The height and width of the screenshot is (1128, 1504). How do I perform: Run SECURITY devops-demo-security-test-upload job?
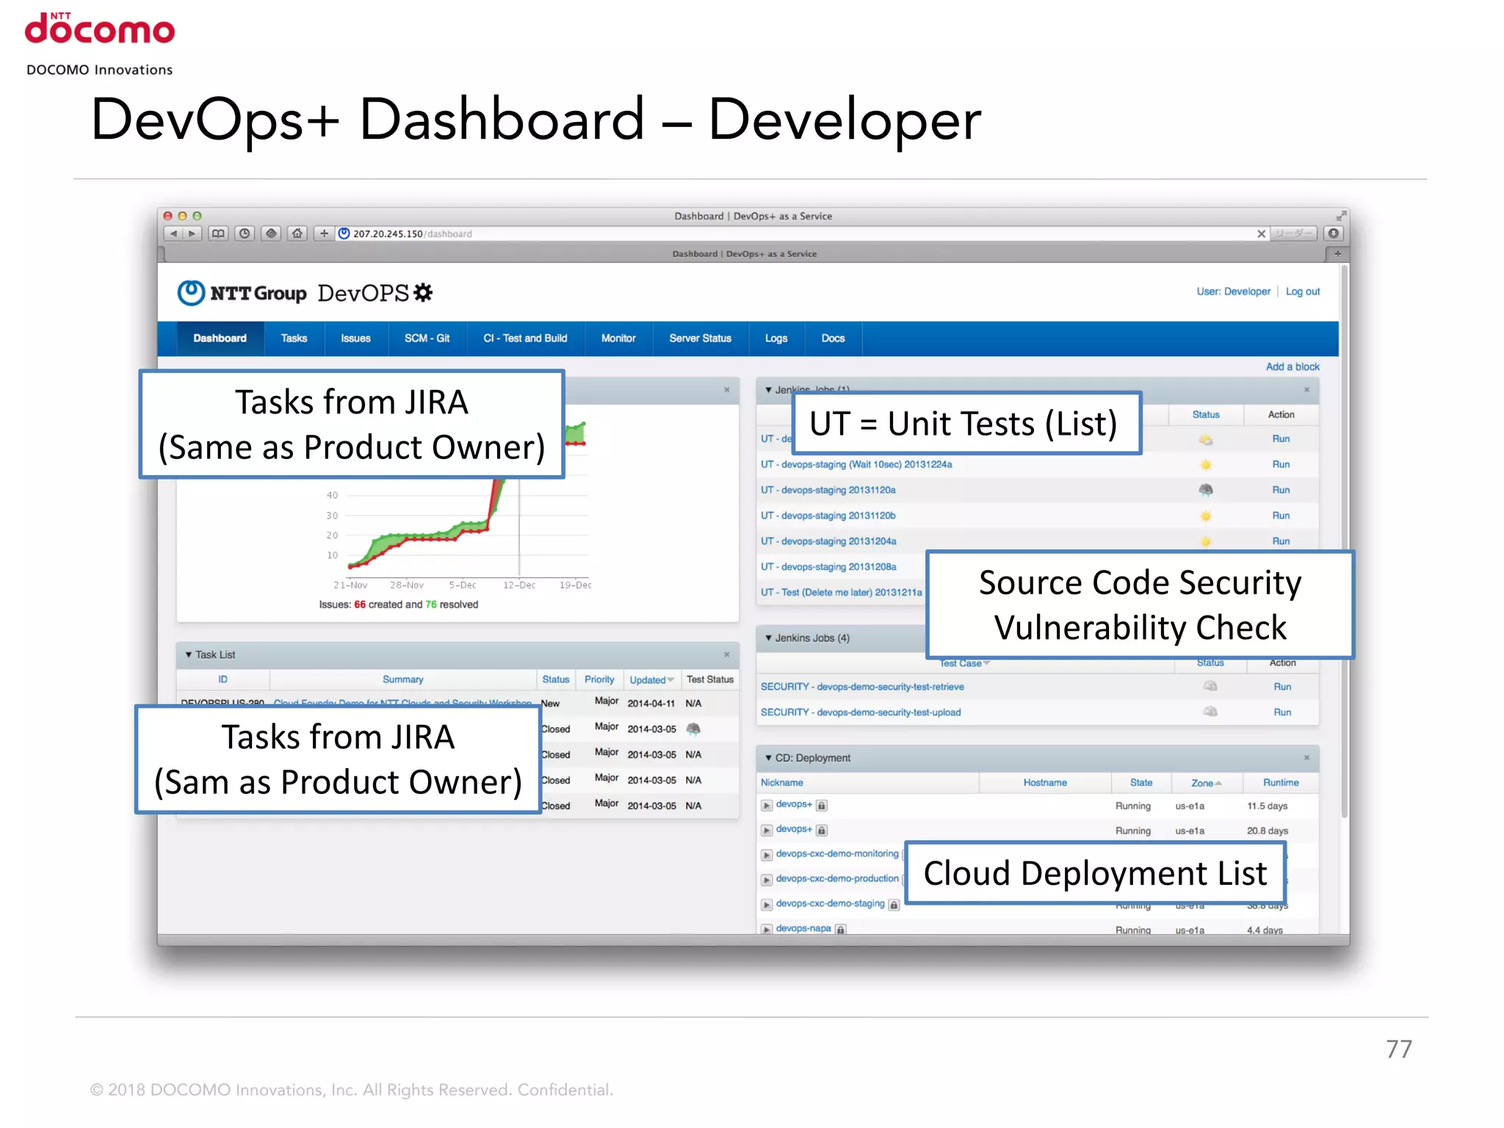point(1282,712)
